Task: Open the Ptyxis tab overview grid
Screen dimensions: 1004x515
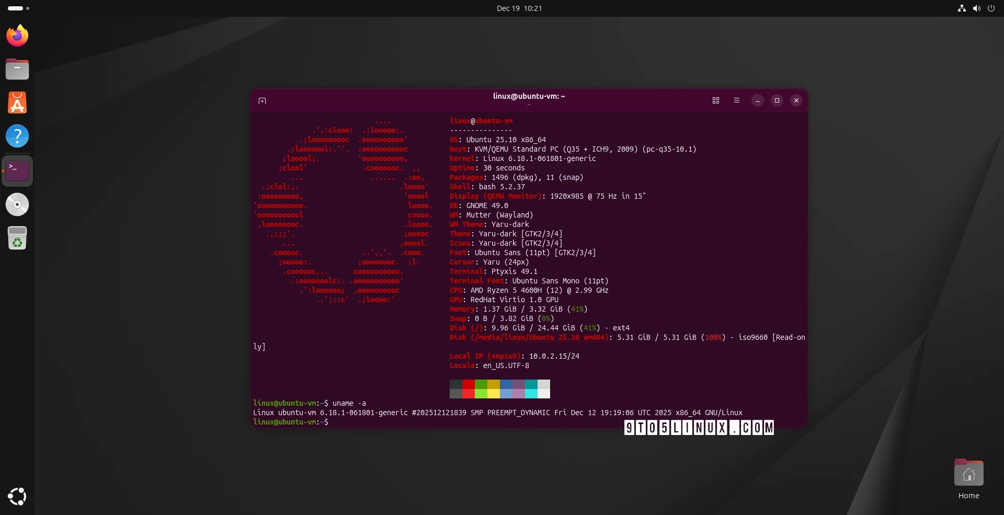Action: 715,100
